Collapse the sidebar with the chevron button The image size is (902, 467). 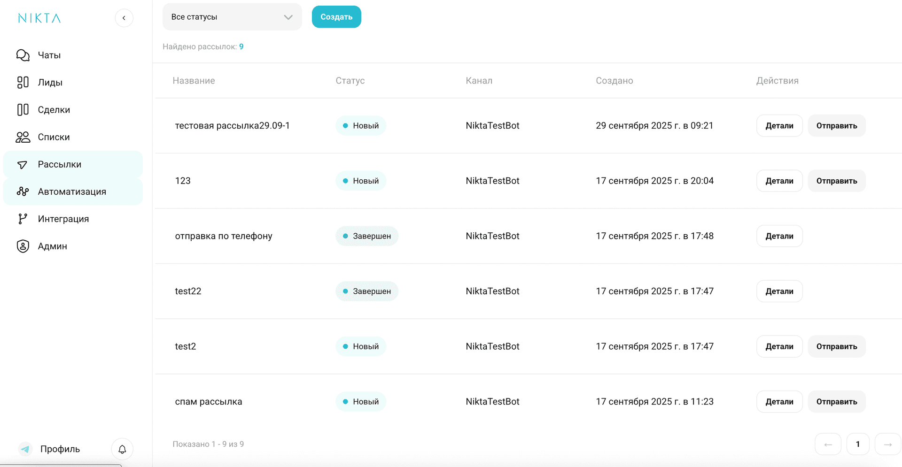point(124,18)
